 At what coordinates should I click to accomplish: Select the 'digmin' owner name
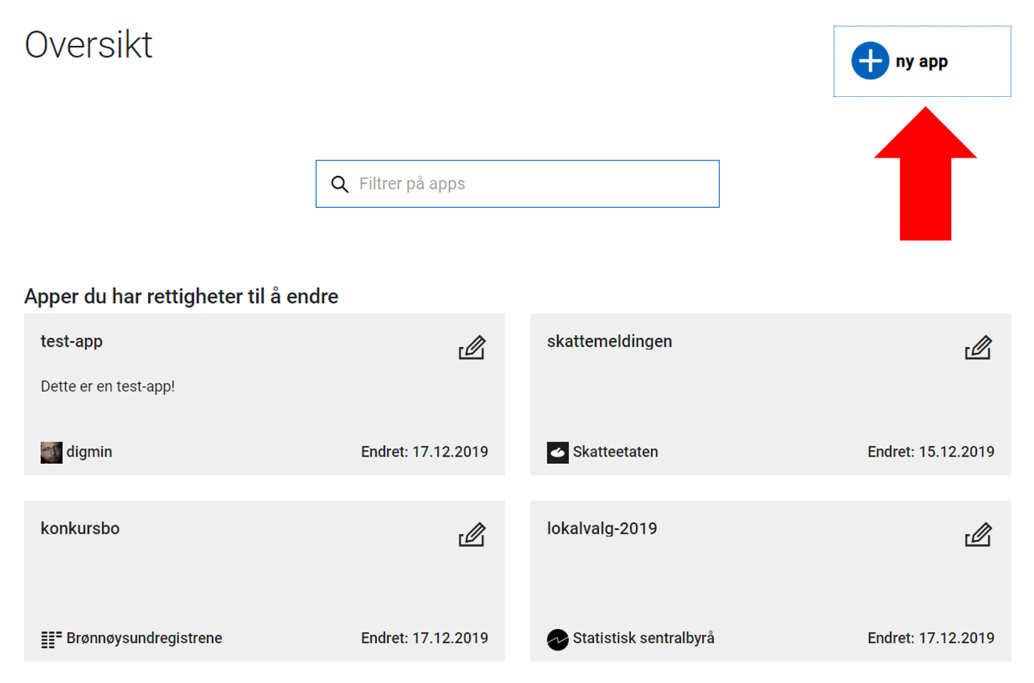89,452
